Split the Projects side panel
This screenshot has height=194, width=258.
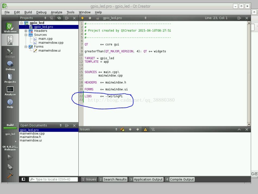67,18
